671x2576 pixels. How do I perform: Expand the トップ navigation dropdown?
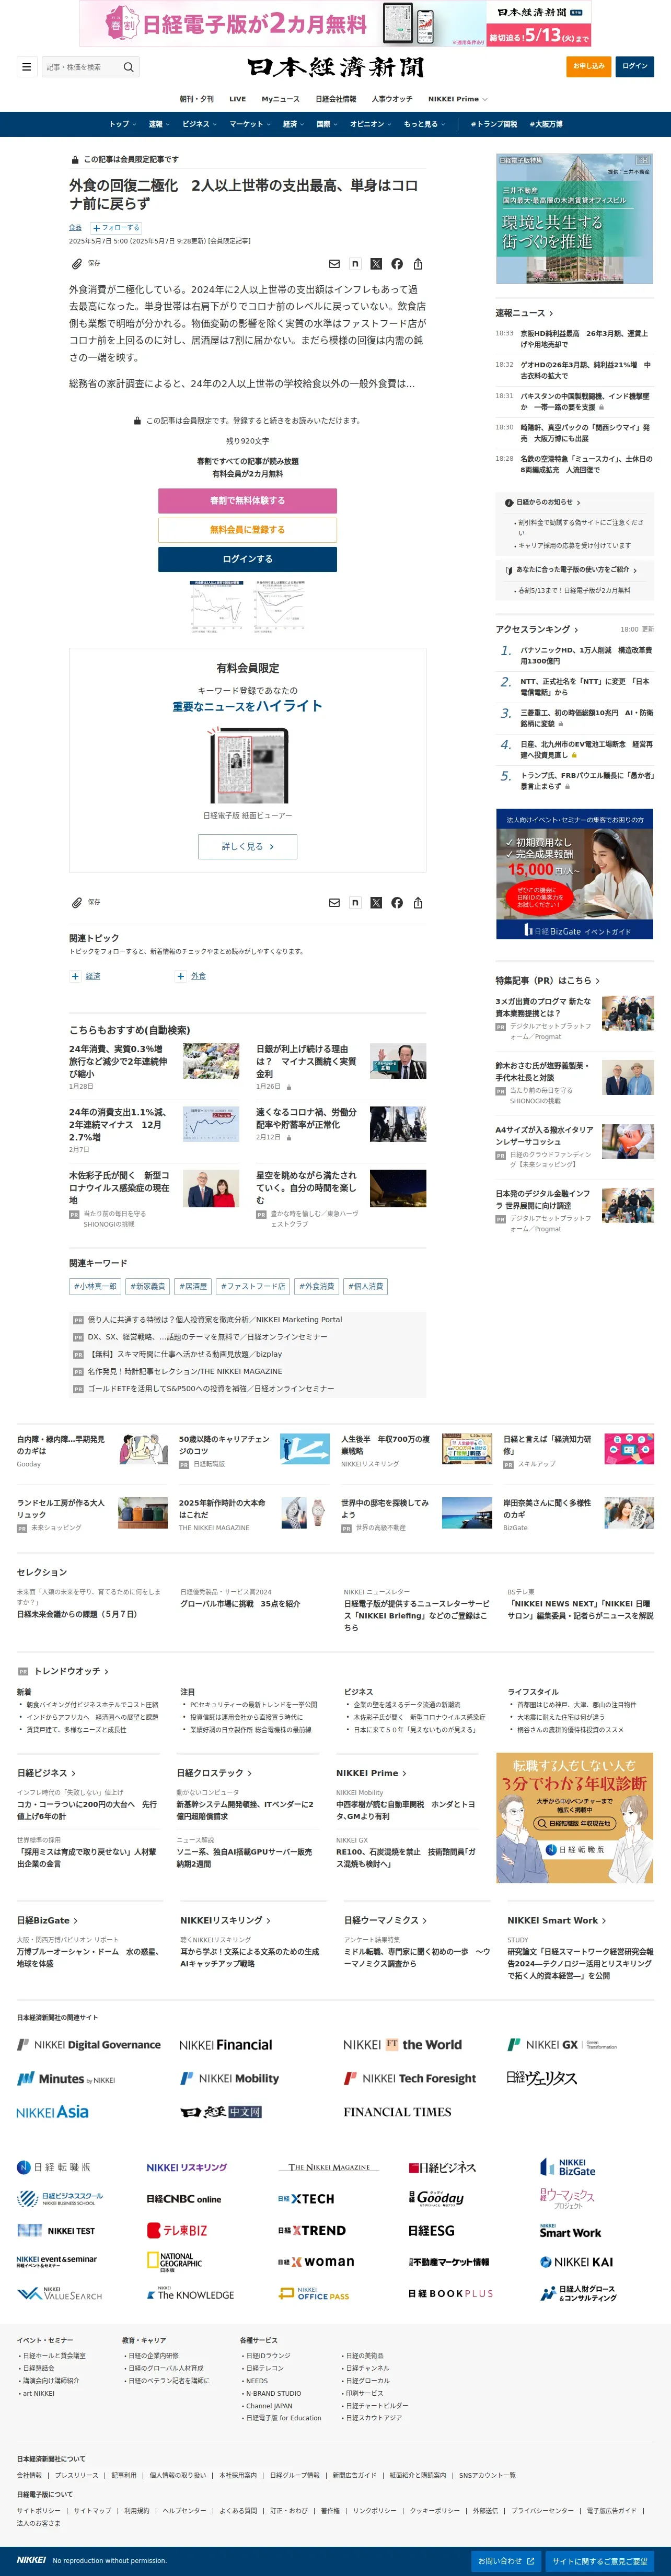tap(122, 124)
